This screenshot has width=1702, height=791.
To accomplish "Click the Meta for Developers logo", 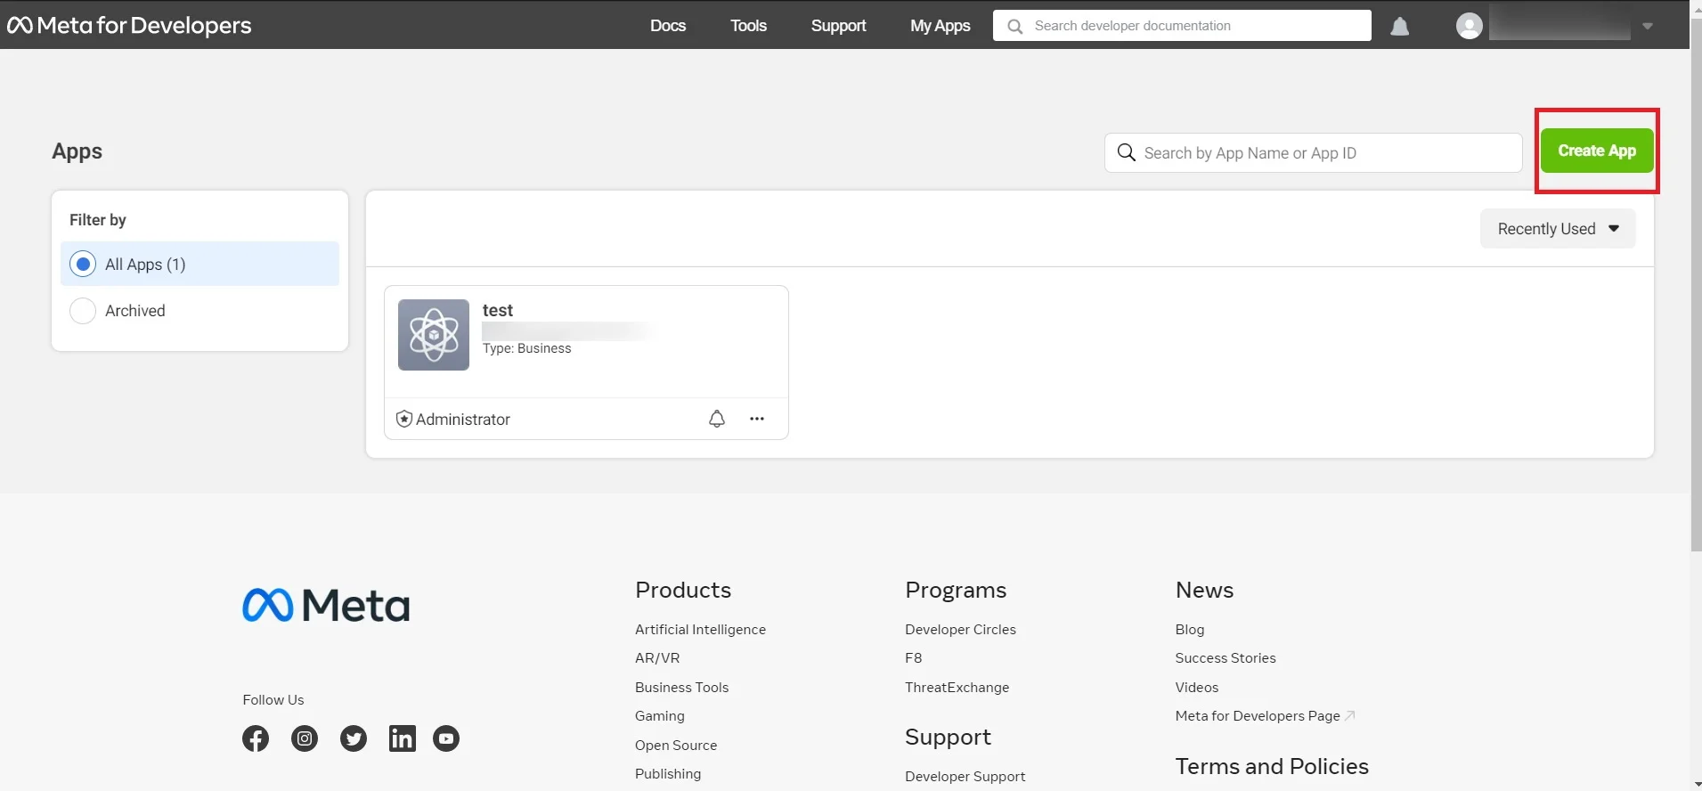I will (129, 25).
